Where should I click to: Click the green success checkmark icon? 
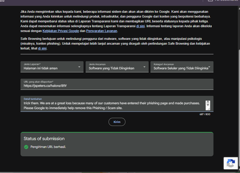(26, 147)
